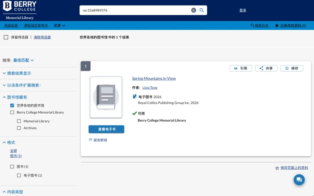
Task: Select the 图书 (1) format link
Action: point(16,156)
